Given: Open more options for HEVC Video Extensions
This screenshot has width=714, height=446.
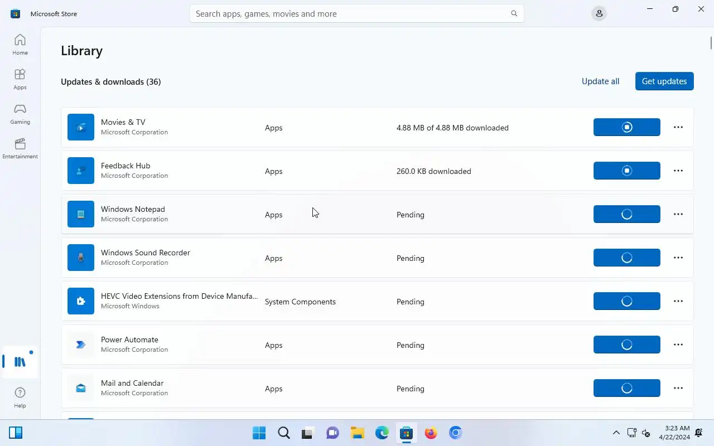Looking at the screenshot, I should tap(678, 301).
